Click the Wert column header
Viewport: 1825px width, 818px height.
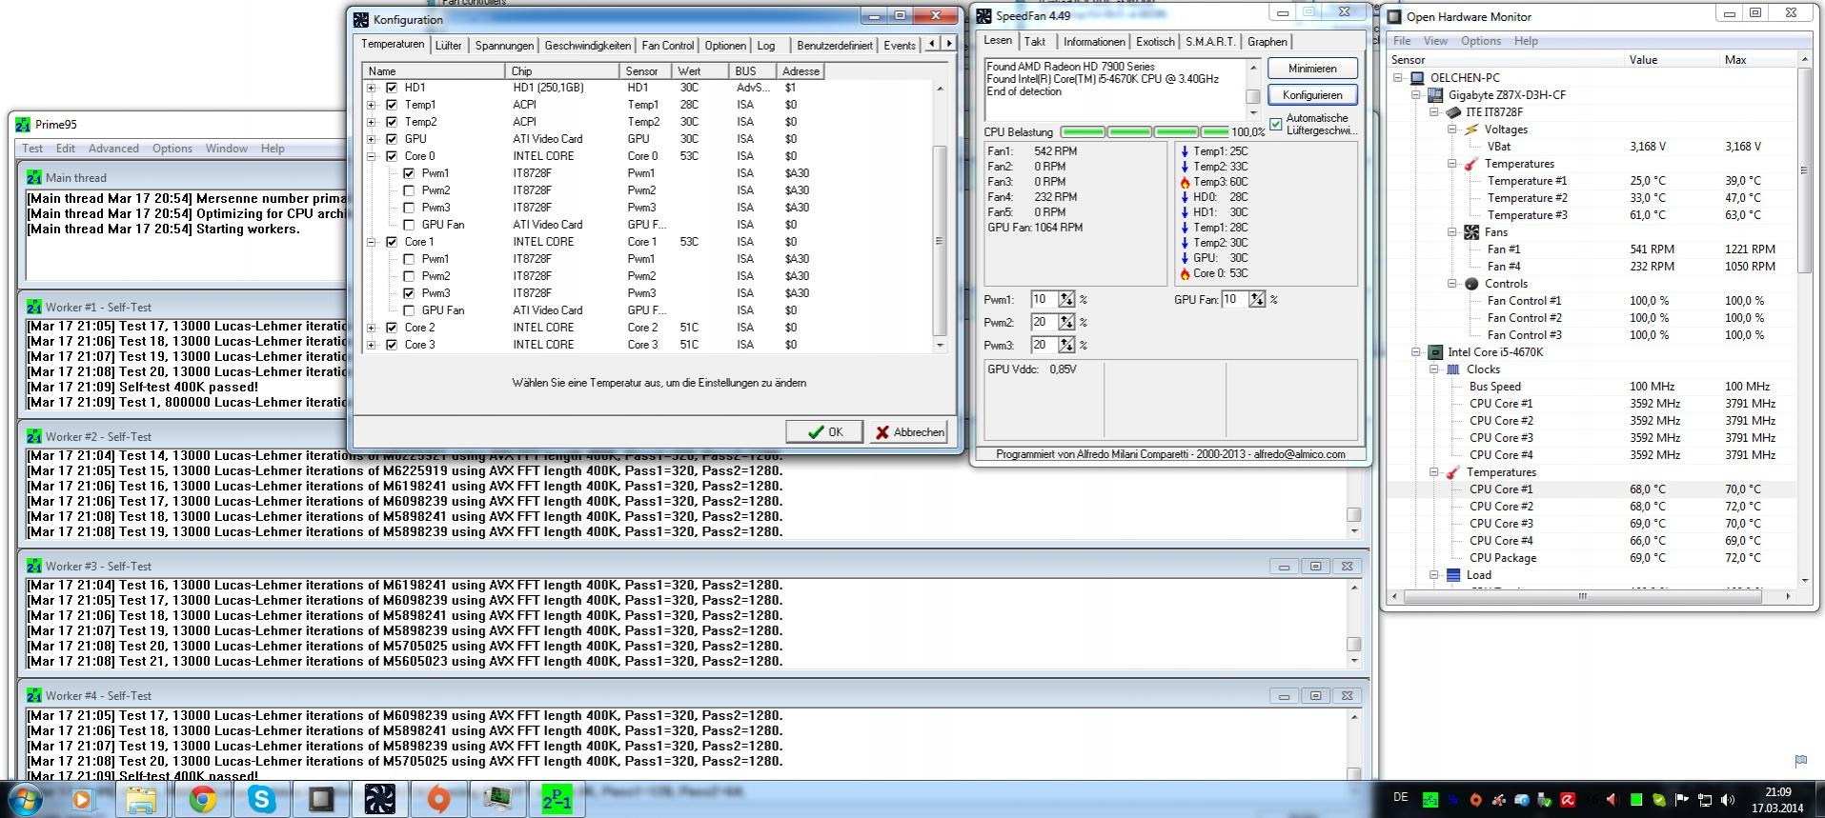click(700, 71)
